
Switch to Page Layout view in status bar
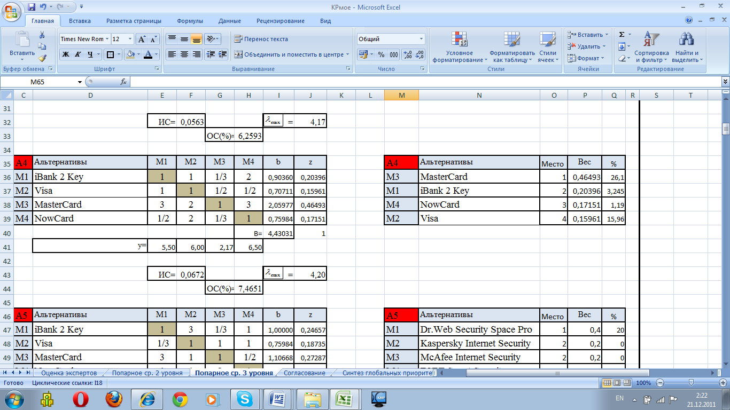coord(616,383)
